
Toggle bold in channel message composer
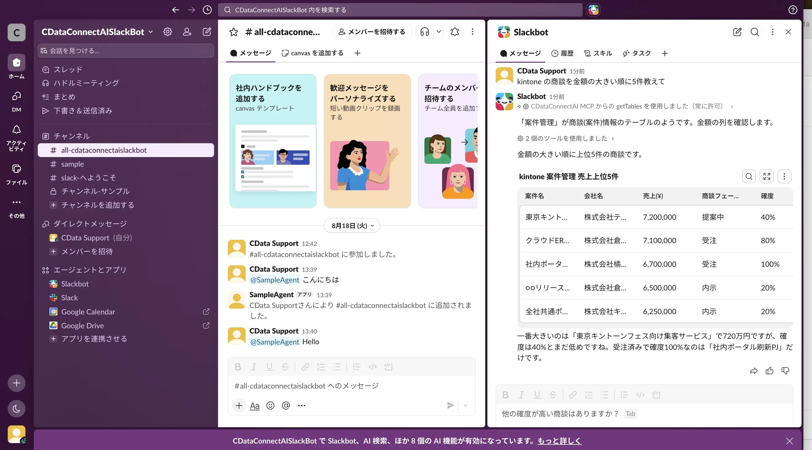(238, 367)
